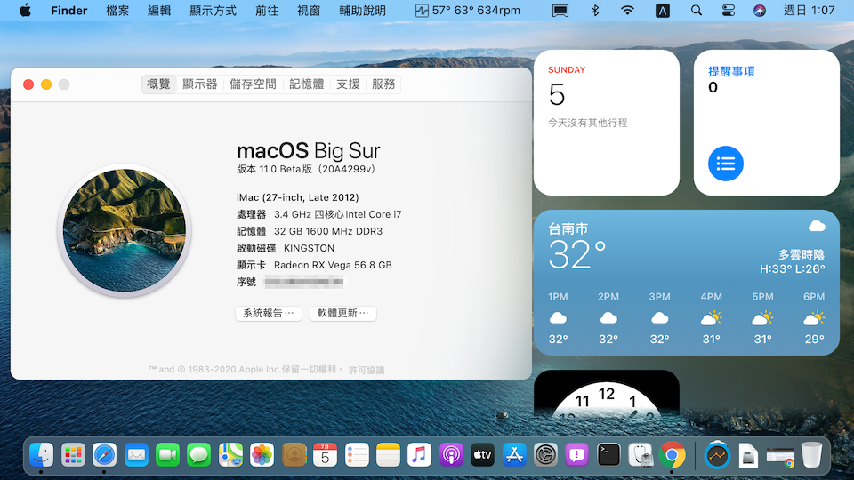Screen dimensions: 854x480
Task: Open the 輔助說明 menu
Action: pos(362,11)
